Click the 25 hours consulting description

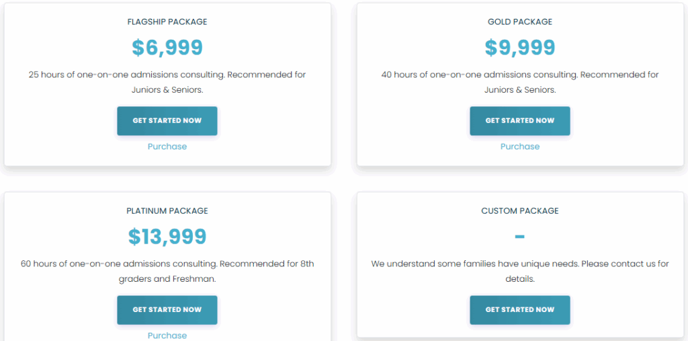point(167,75)
